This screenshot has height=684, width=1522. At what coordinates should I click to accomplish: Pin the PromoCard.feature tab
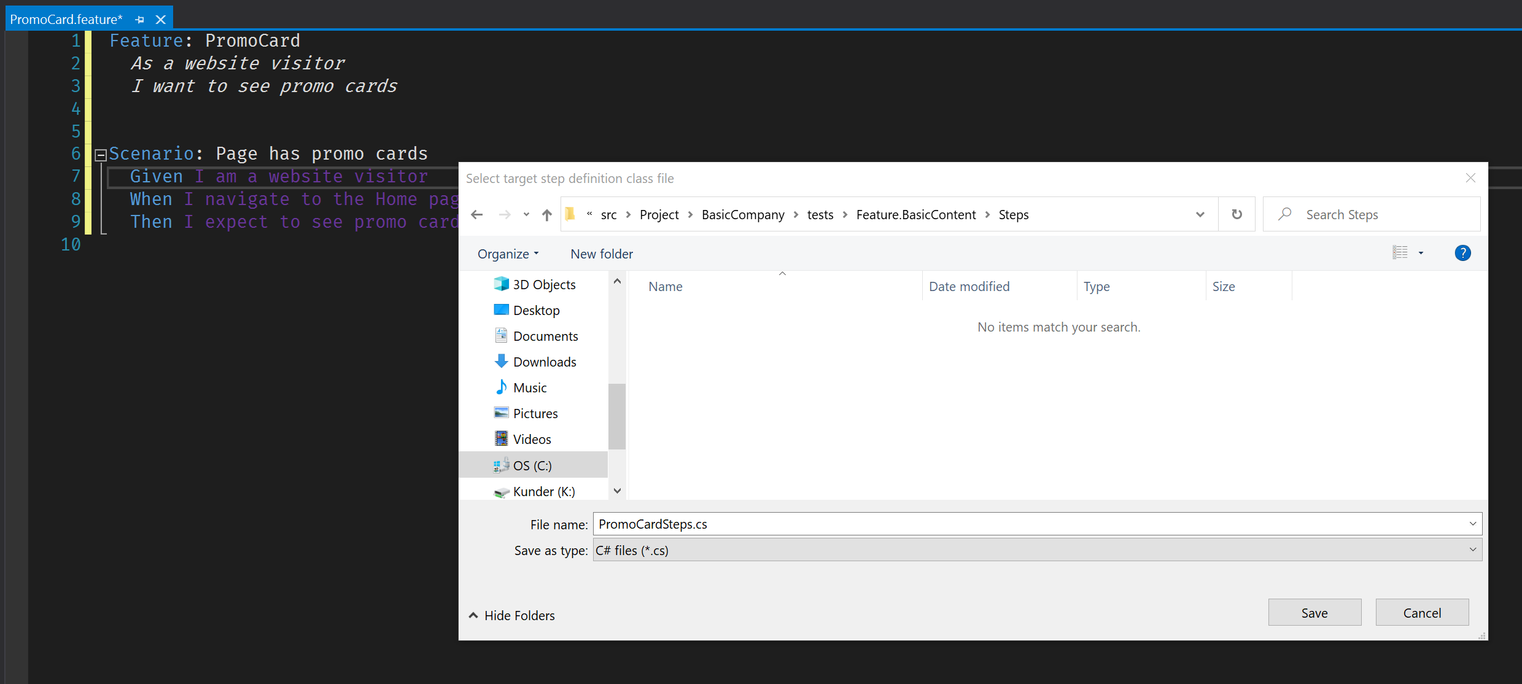(x=140, y=20)
